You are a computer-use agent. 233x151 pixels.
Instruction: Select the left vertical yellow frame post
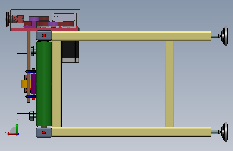pyautogui.click(x=57, y=84)
